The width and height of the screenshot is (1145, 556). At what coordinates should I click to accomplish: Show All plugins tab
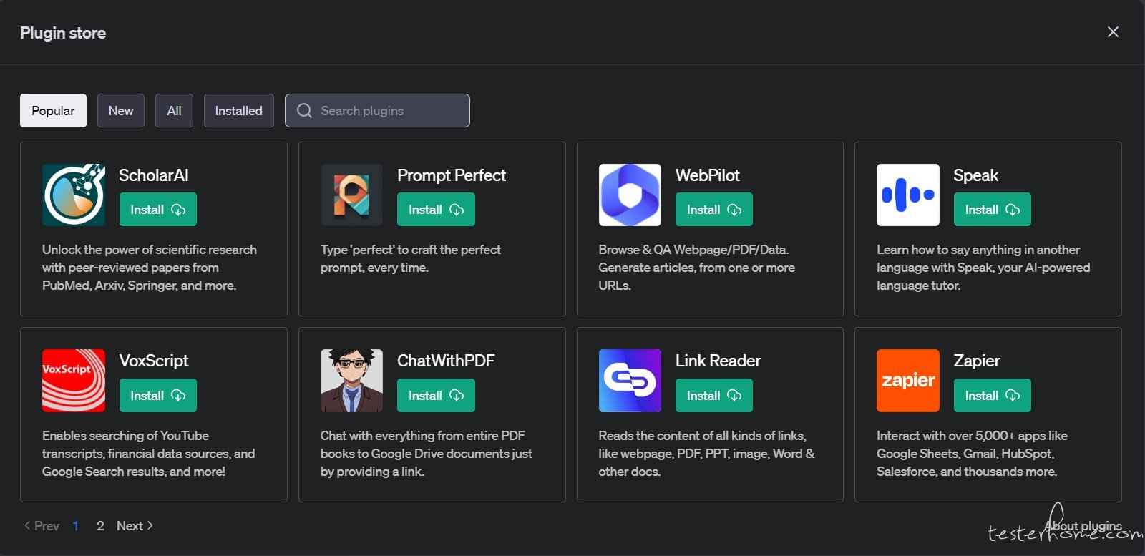174,111
